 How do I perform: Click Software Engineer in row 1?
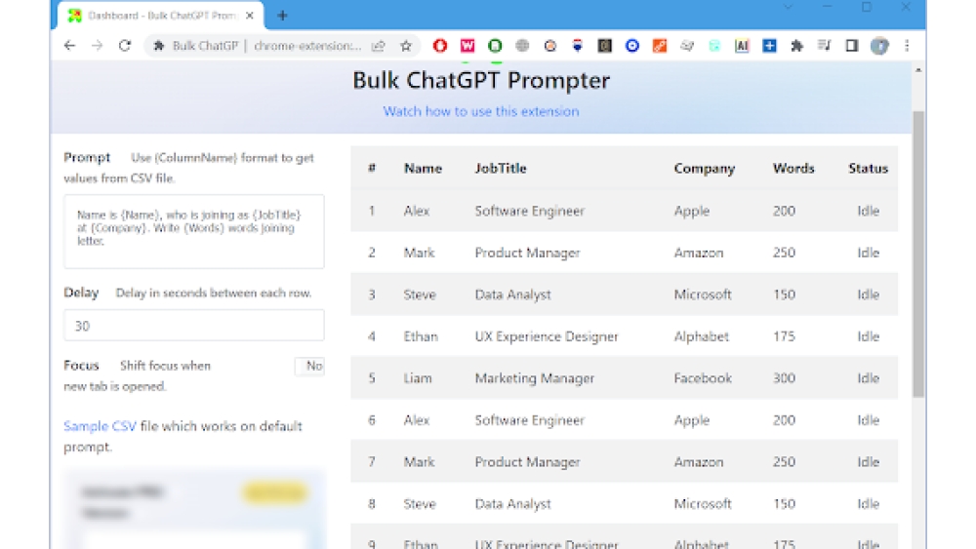point(530,211)
